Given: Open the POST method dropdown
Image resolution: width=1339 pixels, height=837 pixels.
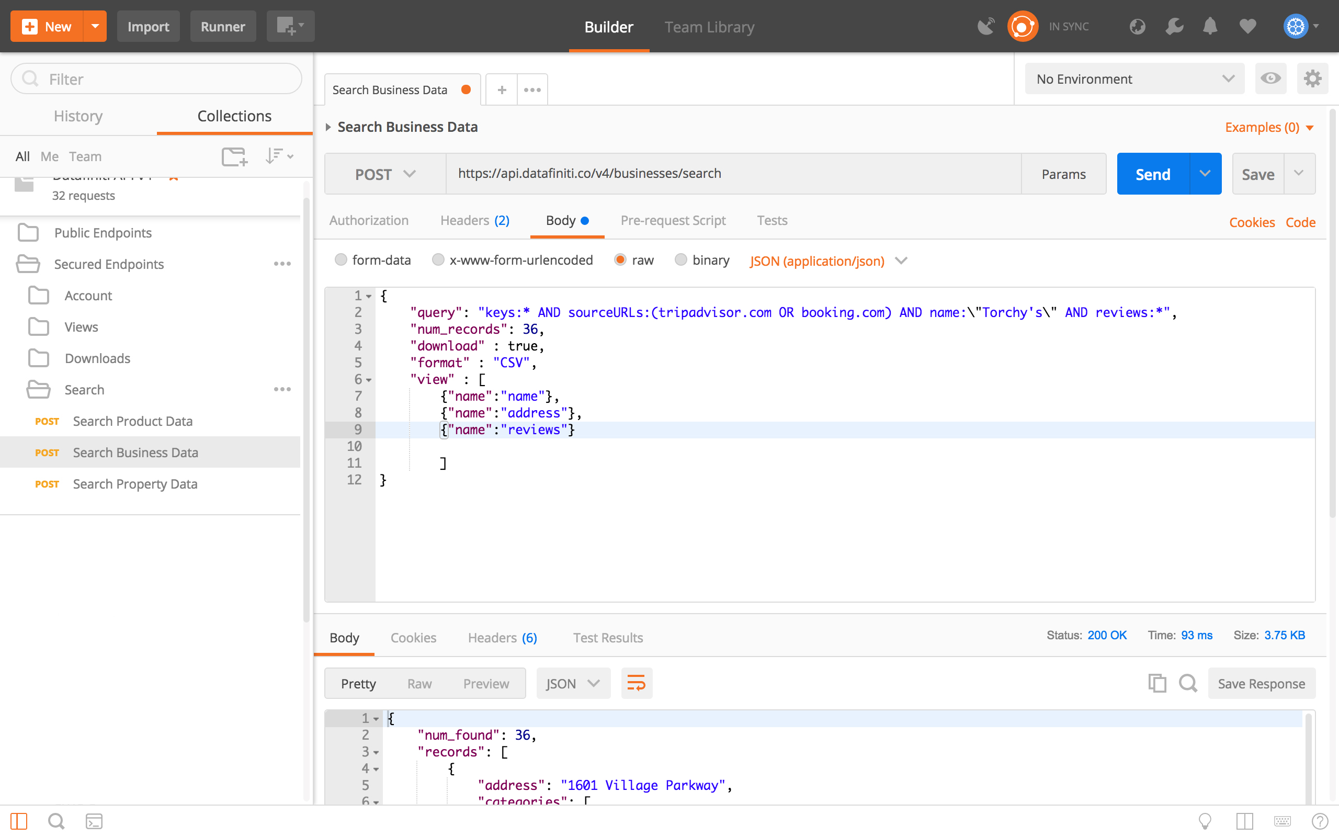Looking at the screenshot, I should point(385,174).
